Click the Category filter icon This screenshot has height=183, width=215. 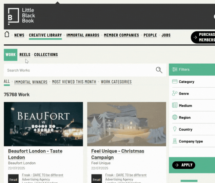click(x=175, y=82)
